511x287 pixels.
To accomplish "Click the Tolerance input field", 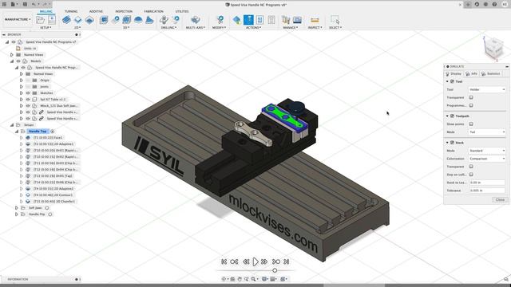I will [x=487, y=191].
